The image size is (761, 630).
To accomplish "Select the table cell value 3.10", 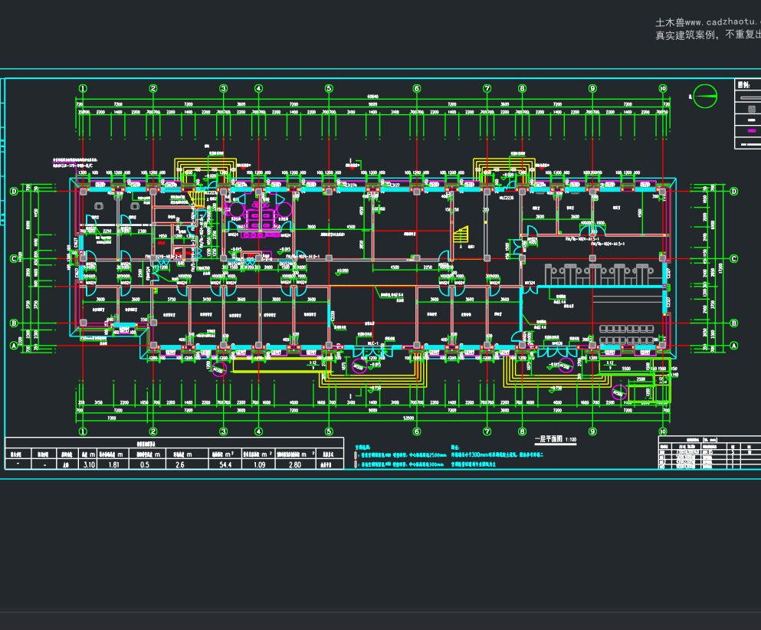I will tap(90, 464).
